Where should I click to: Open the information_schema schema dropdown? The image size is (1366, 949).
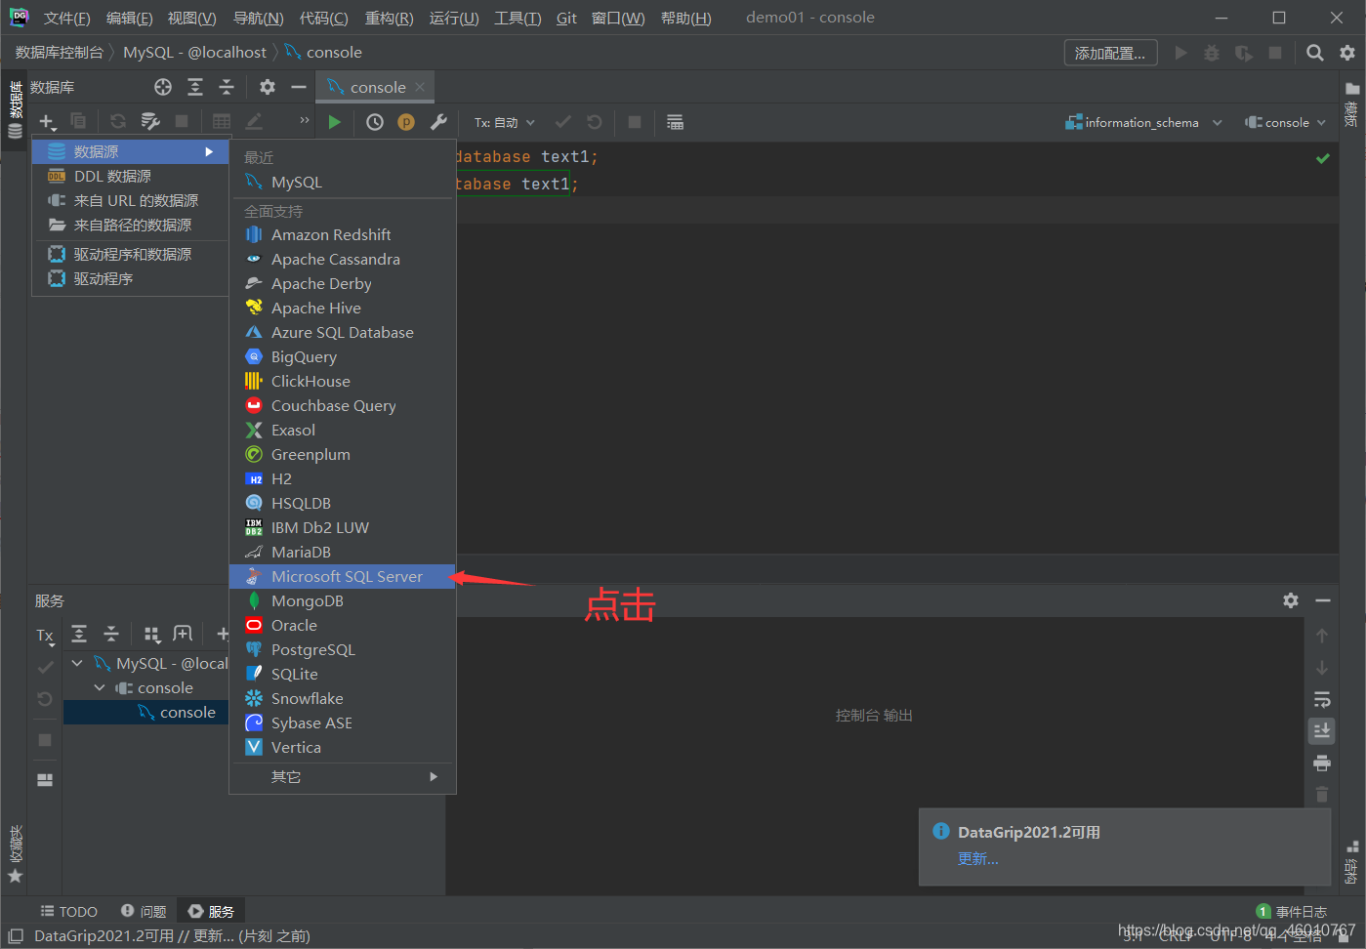(1143, 122)
